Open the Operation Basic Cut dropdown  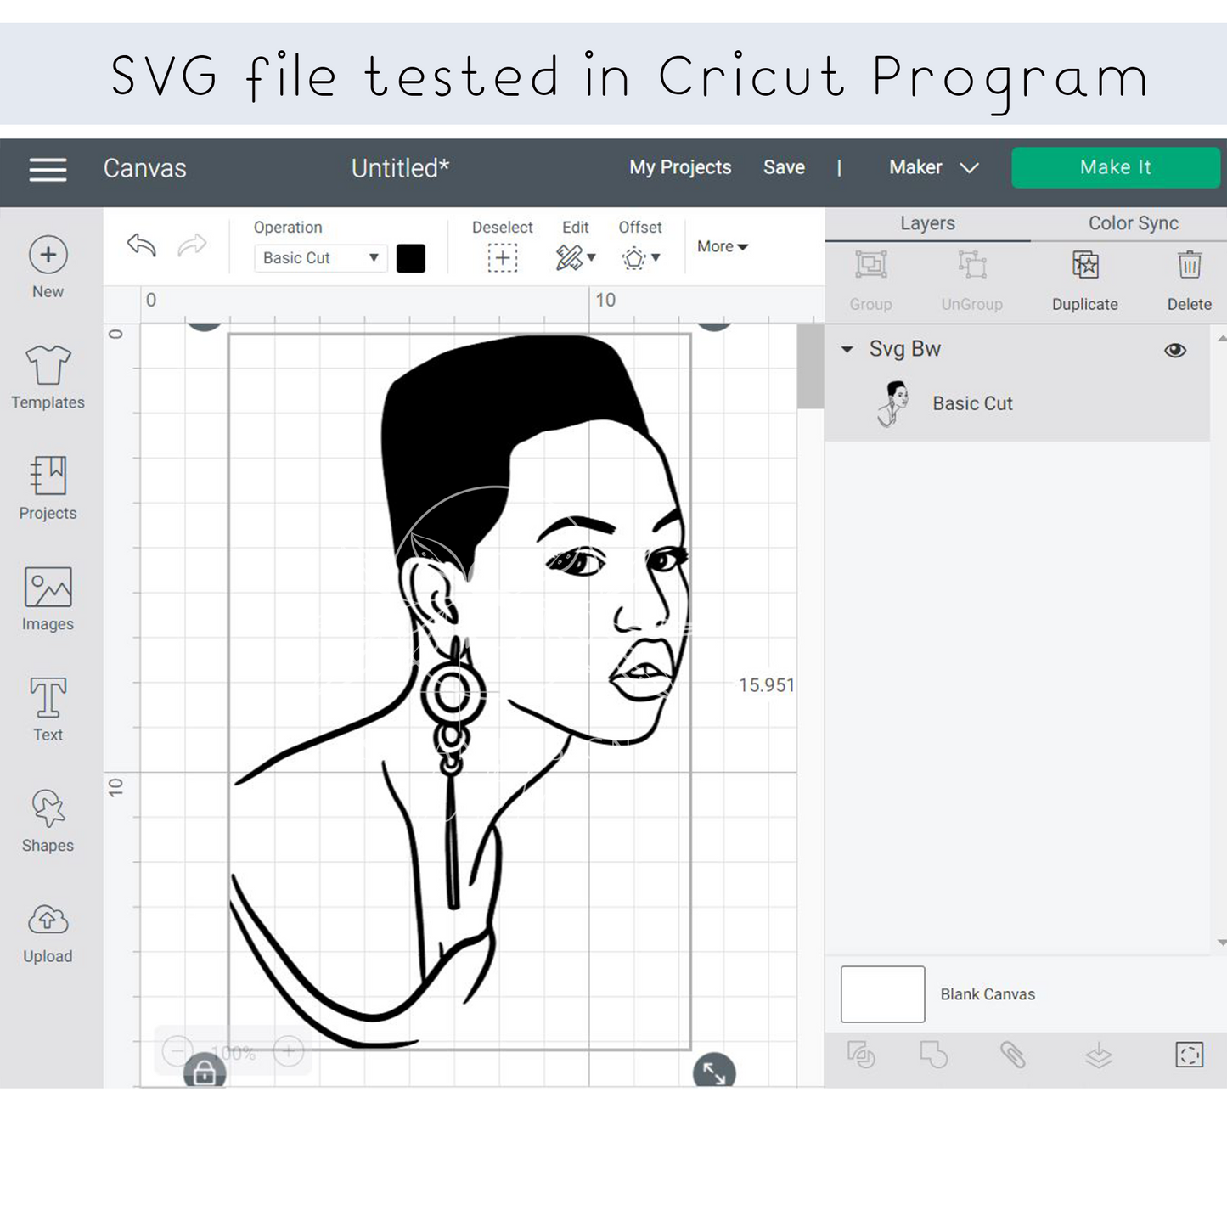320,258
